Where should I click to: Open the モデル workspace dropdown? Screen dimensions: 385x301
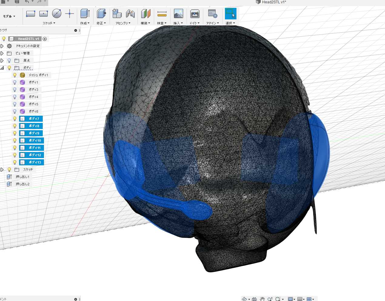click(9, 16)
